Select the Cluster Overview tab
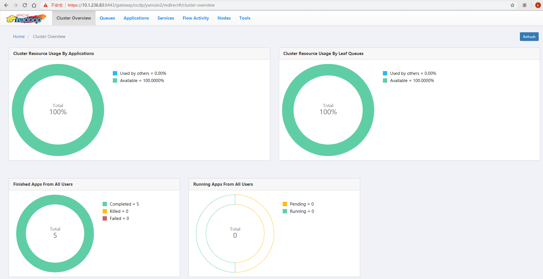 (x=74, y=18)
